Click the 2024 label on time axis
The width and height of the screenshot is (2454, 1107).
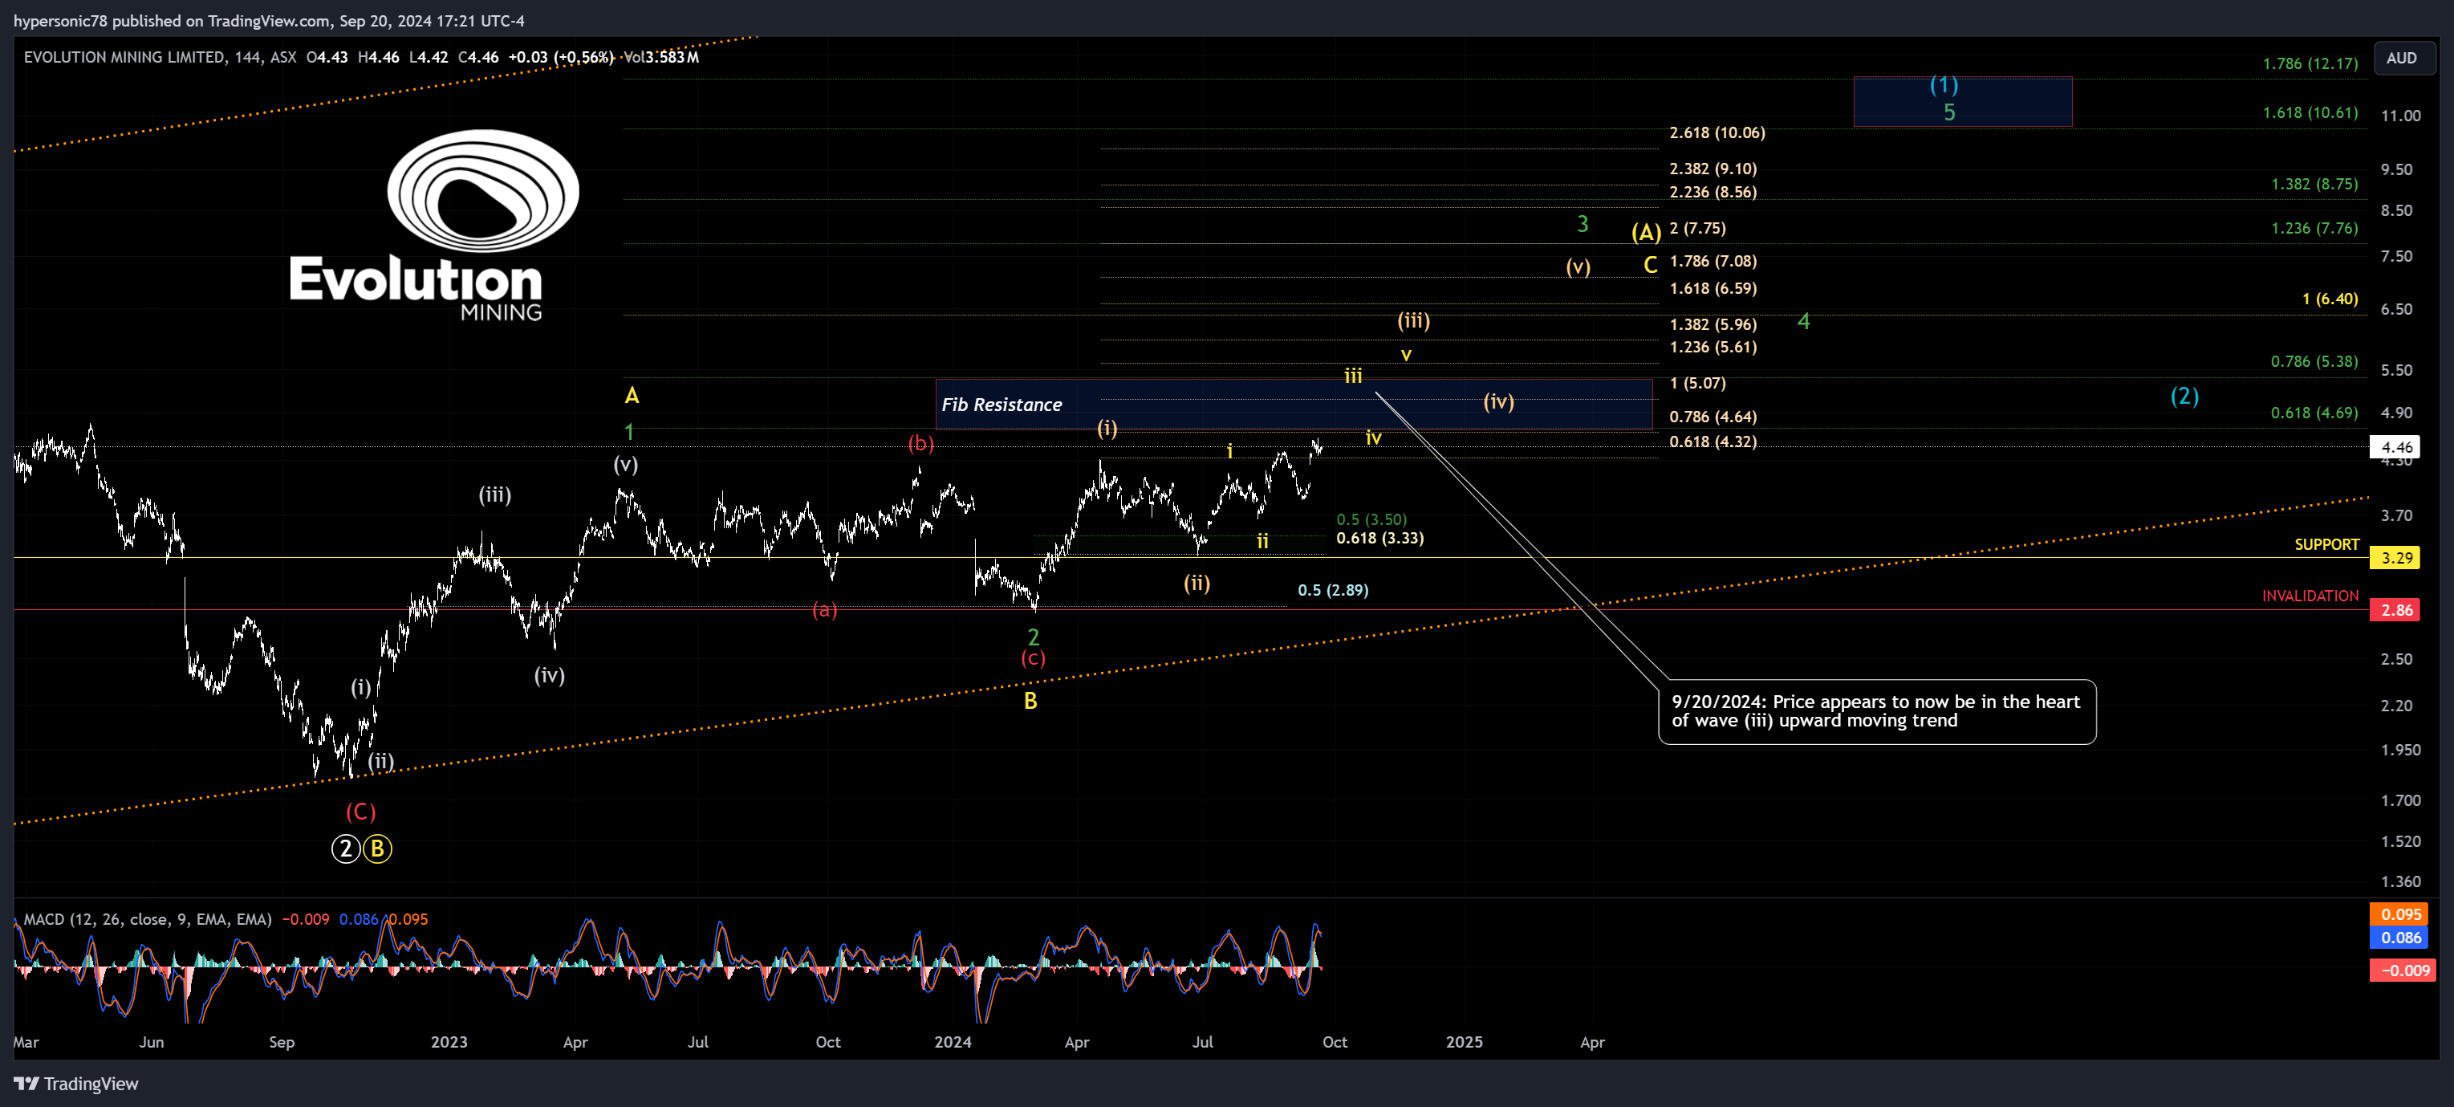pyautogui.click(x=953, y=1042)
